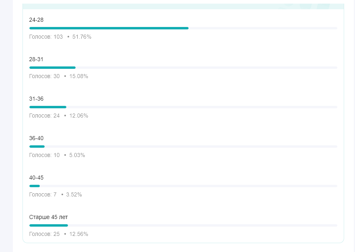The width and height of the screenshot is (355, 252).
Task: Select the 24-28 poll option label
Action: [x=36, y=20]
